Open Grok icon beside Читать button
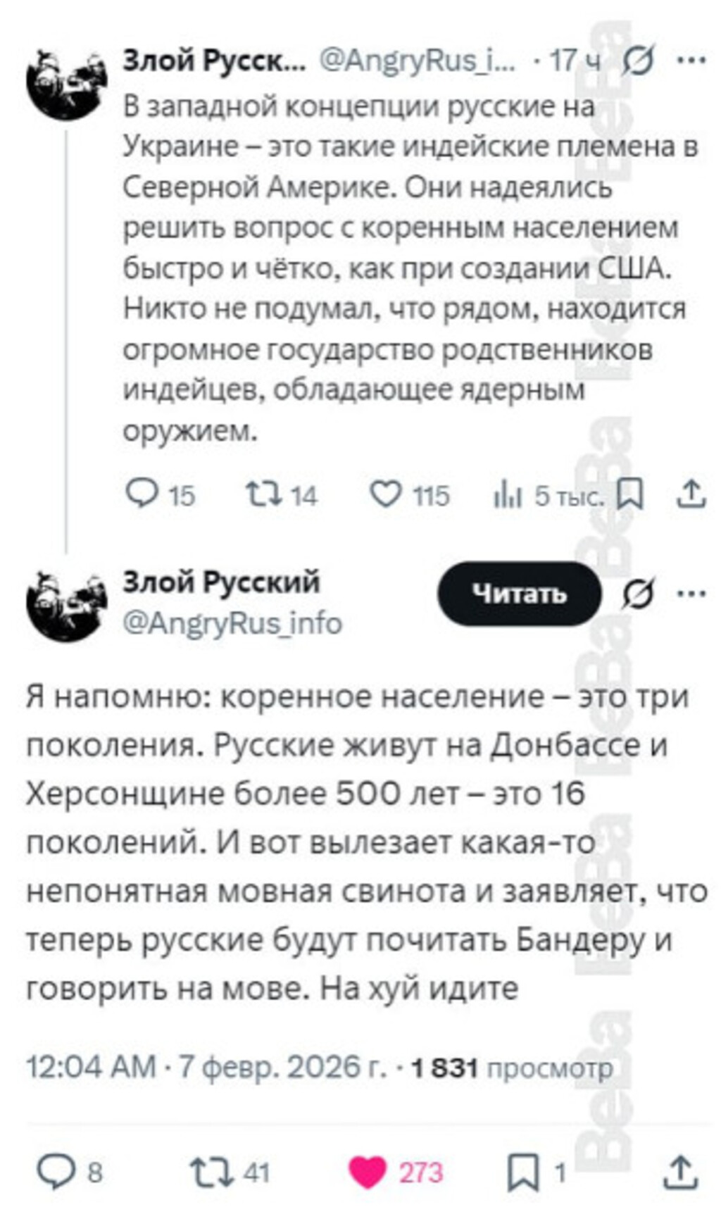Screen dimensions: 721x1219 point(639,594)
